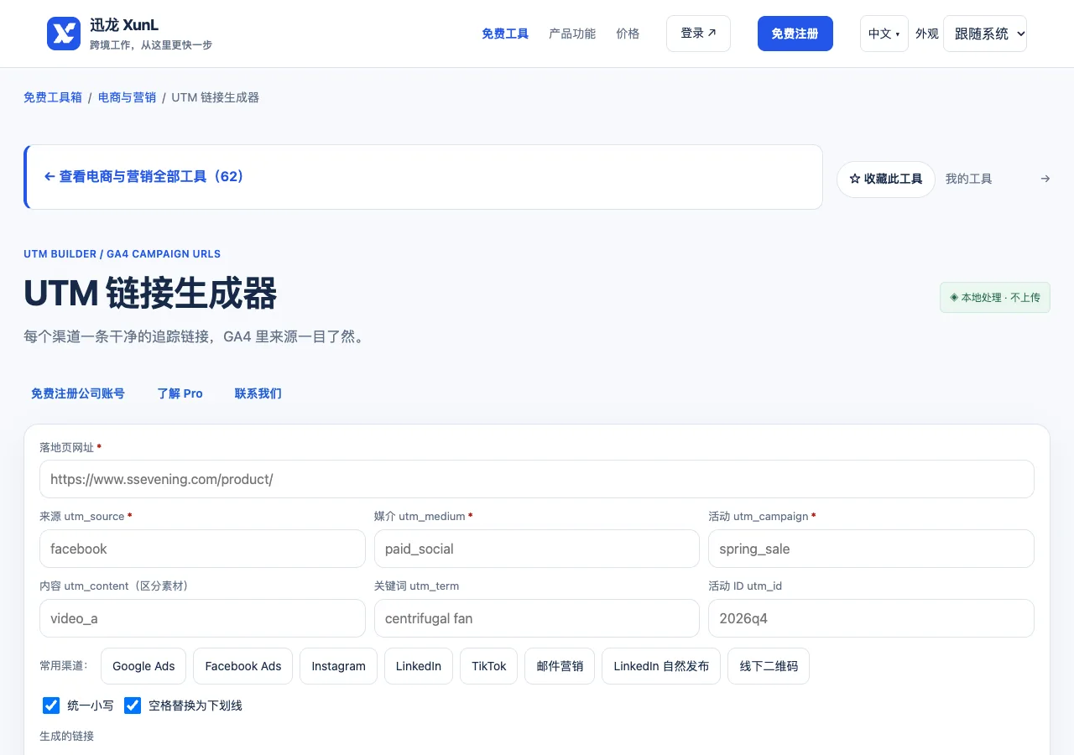Focus the utm_id input field
1074x755 pixels.
[x=871, y=618]
